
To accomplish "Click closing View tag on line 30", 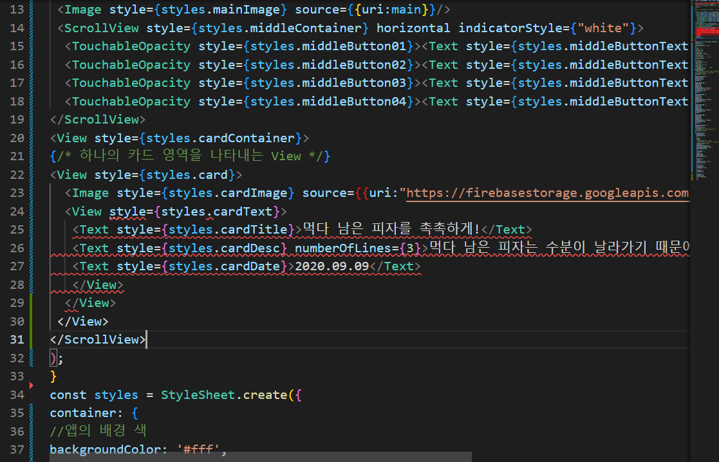I will coord(83,321).
